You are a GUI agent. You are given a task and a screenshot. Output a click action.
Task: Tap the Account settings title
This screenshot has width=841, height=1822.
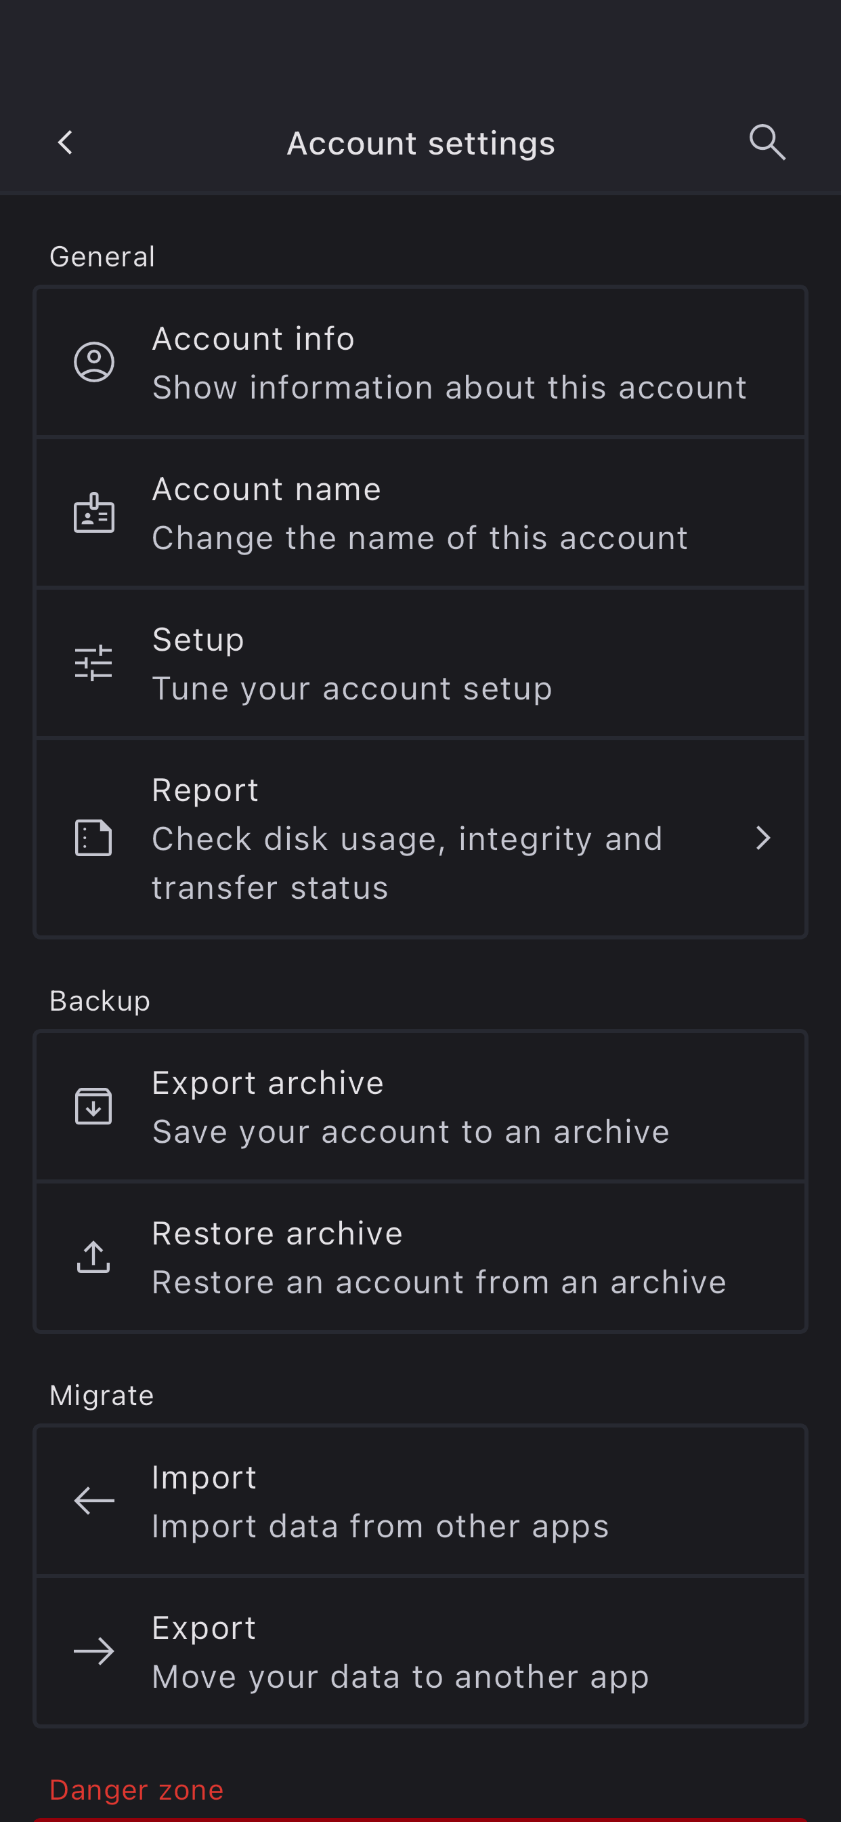[420, 144]
